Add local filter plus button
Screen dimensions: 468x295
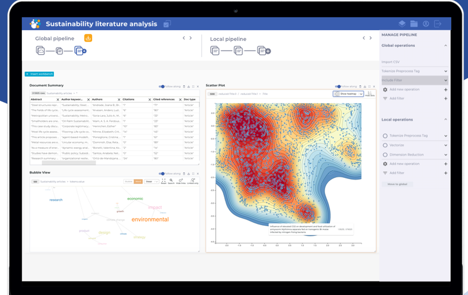pos(446,173)
